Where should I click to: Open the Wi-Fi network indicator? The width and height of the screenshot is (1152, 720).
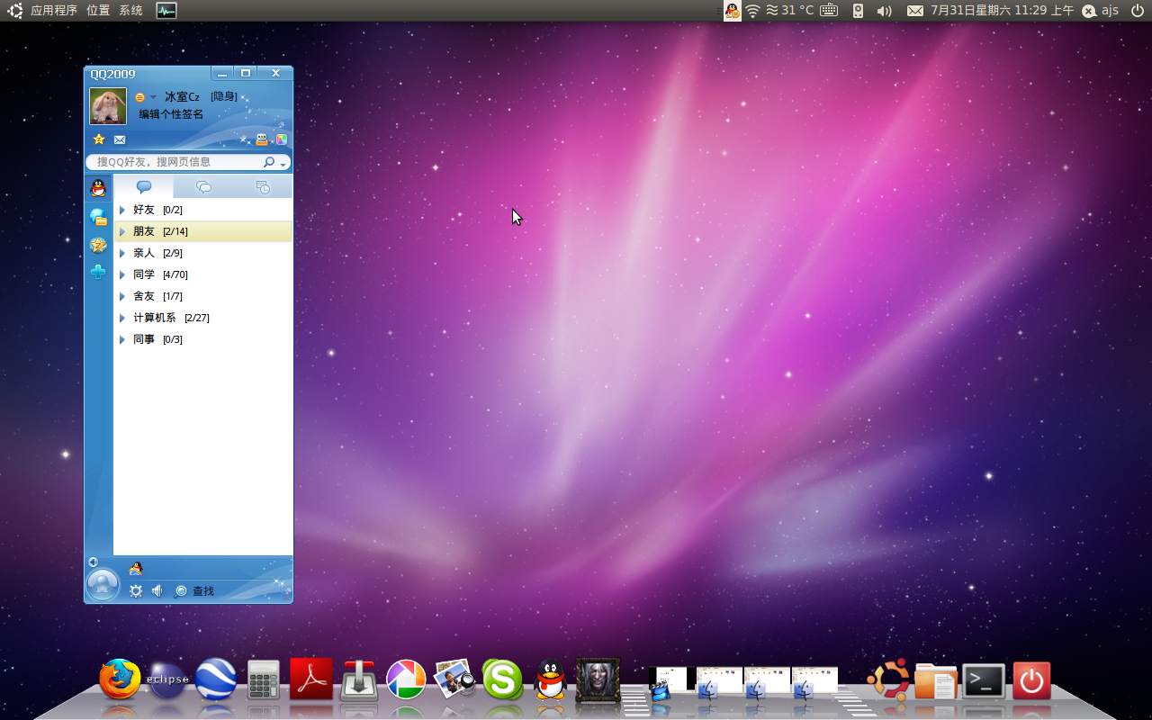pyautogui.click(x=752, y=11)
